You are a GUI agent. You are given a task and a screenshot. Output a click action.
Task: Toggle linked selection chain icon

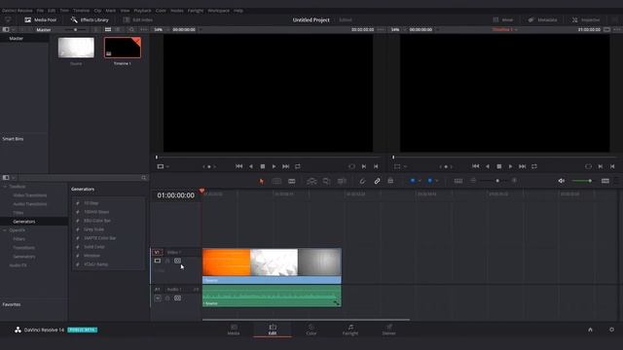click(x=377, y=181)
